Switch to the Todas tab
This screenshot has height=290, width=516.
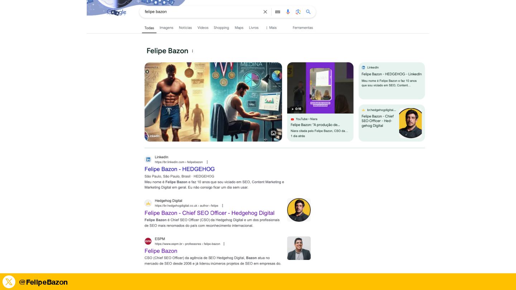(x=149, y=28)
